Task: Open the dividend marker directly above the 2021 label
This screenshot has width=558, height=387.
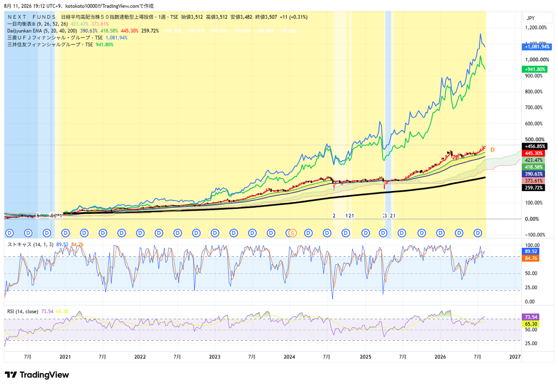Action: click(65, 233)
